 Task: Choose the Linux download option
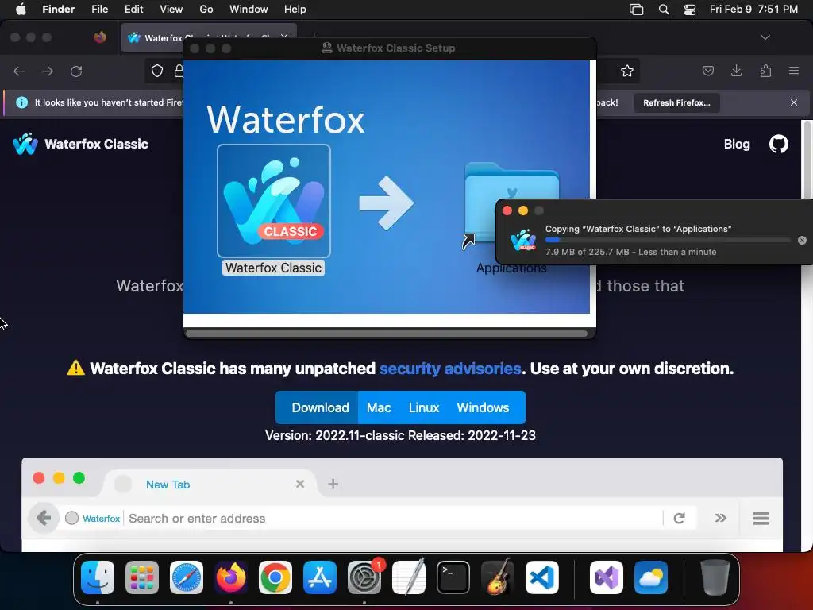coord(424,407)
